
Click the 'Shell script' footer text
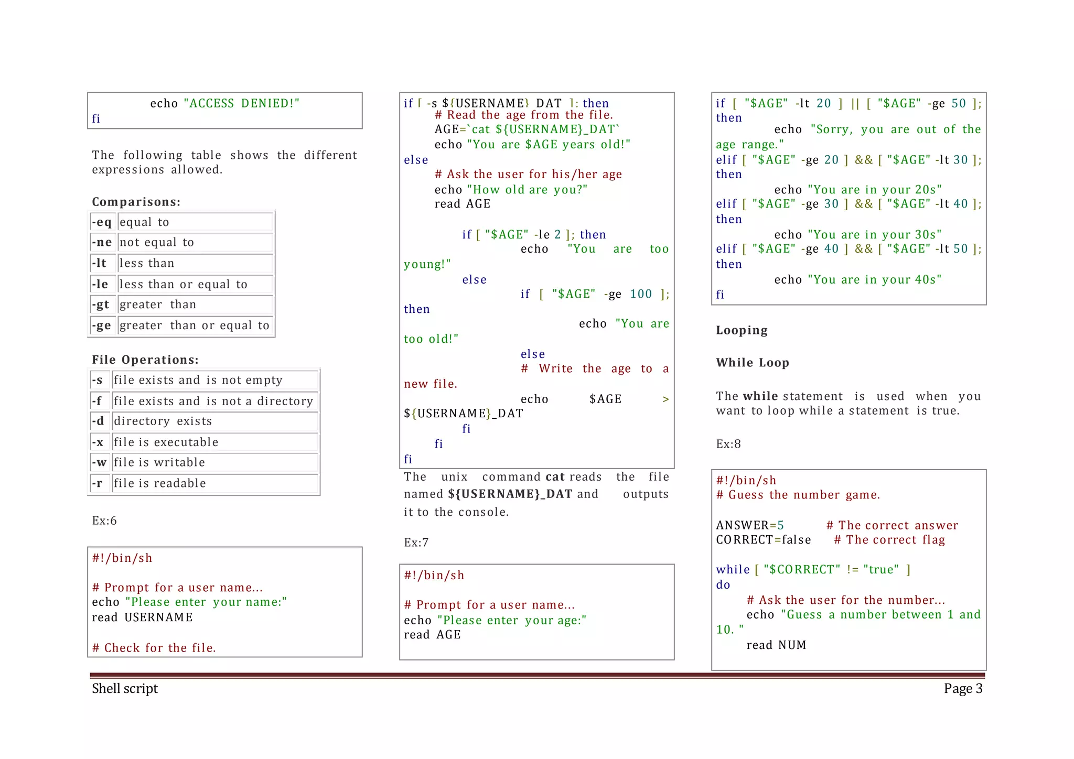click(x=125, y=688)
